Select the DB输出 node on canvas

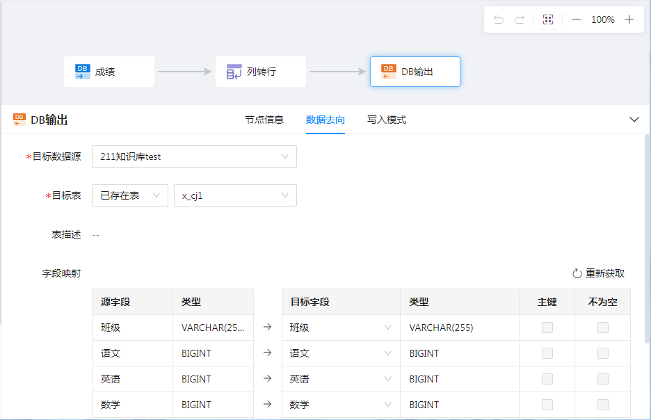(415, 72)
